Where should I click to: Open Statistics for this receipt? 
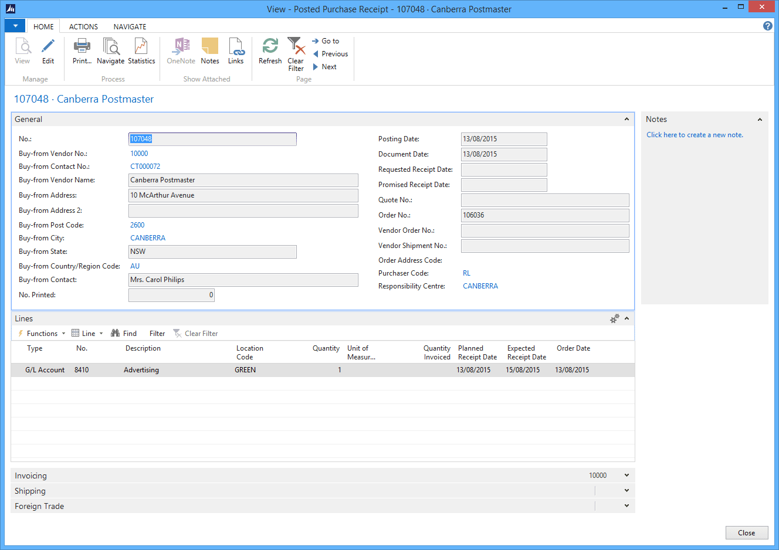pyautogui.click(x=141, y=51)
